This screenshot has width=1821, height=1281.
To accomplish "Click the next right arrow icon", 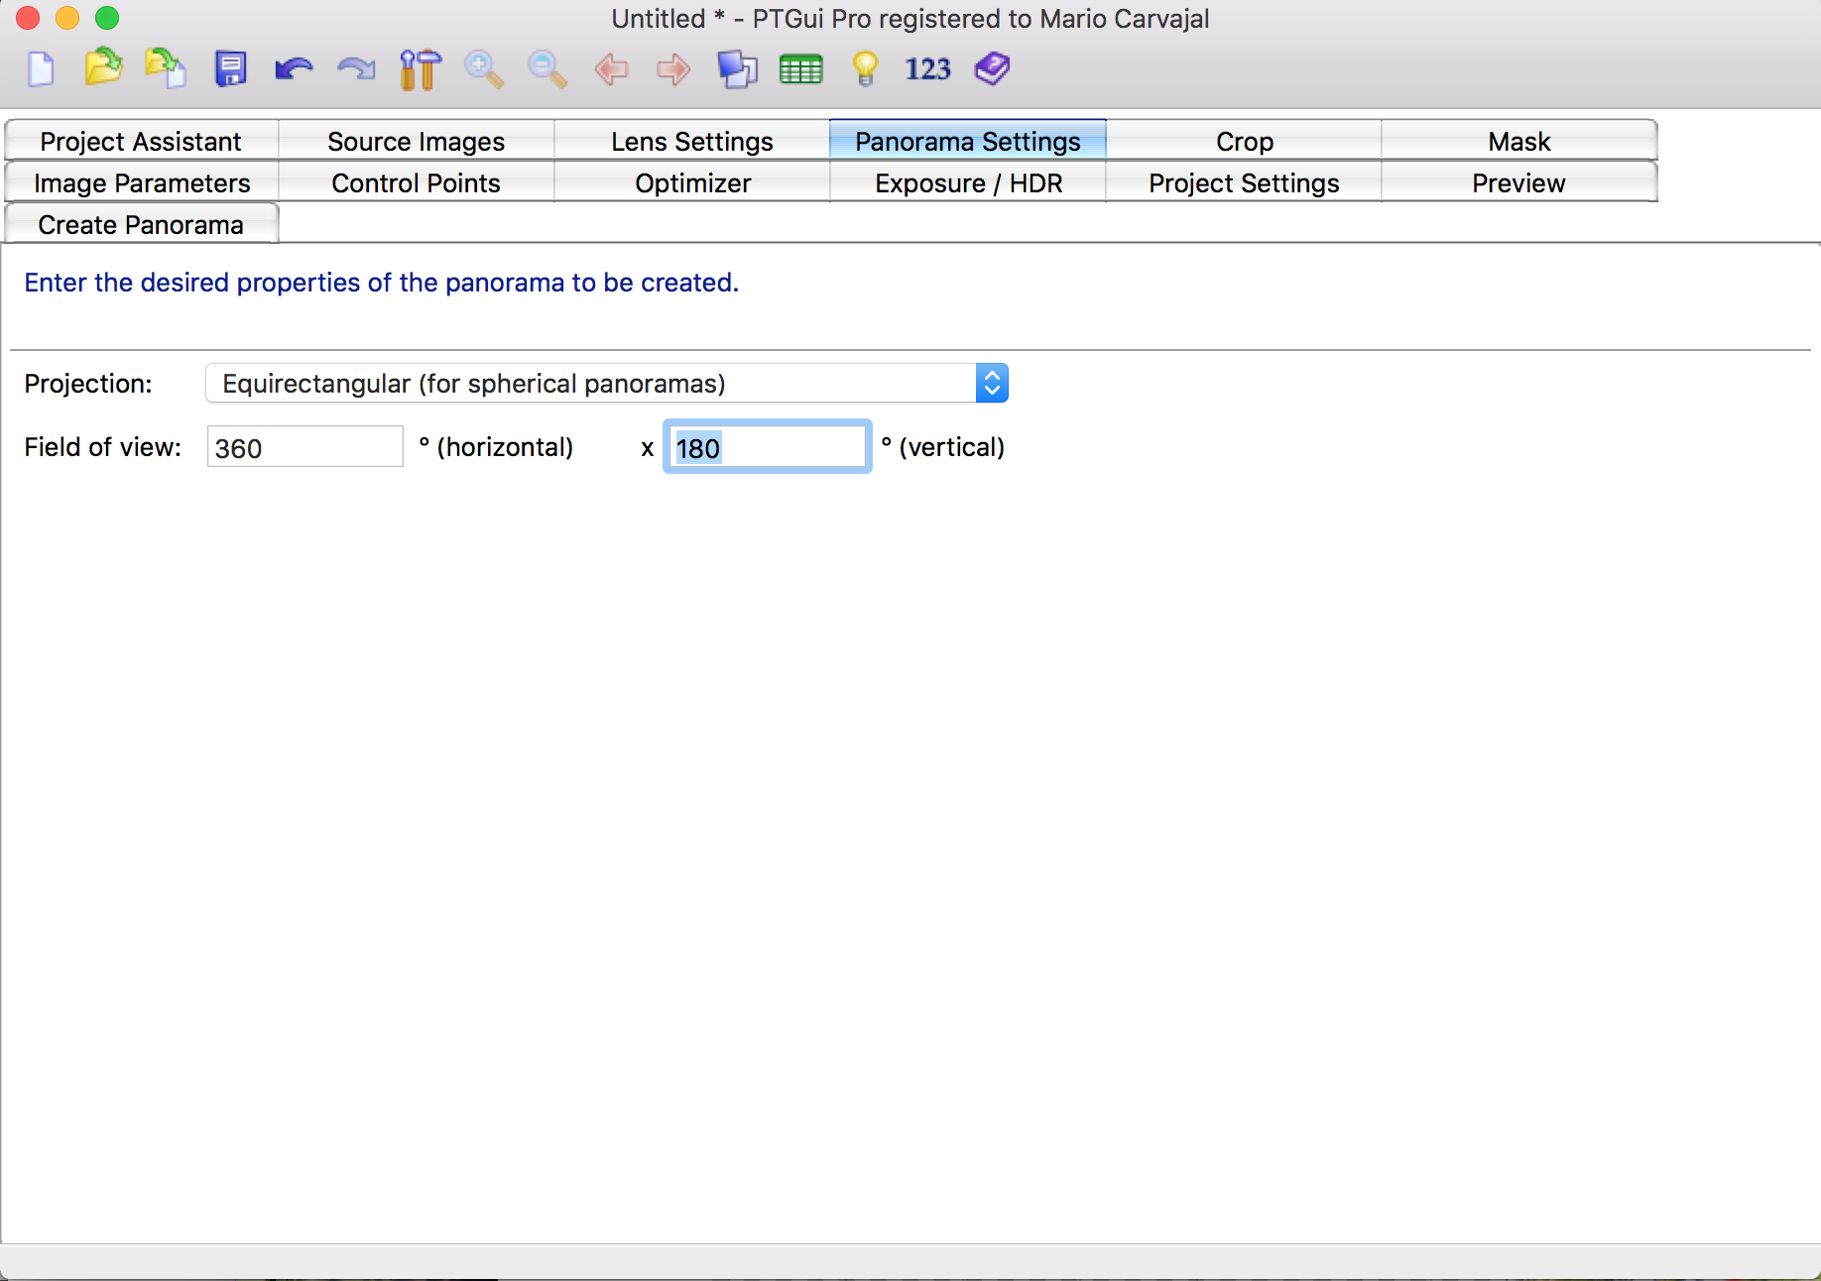I will coord(673,69).
